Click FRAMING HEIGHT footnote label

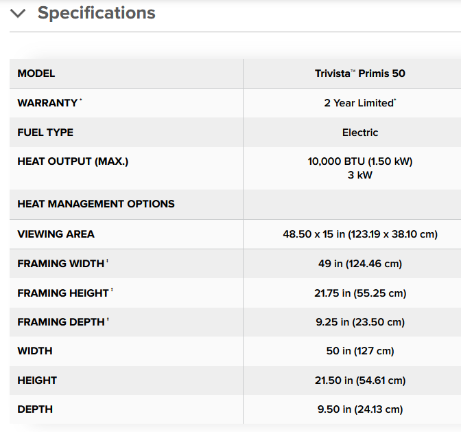click(65, 293)
